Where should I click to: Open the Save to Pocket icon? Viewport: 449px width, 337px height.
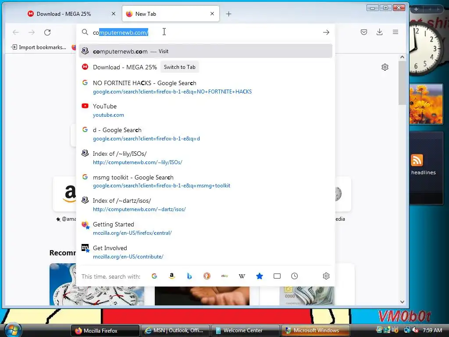pos(363,32)
